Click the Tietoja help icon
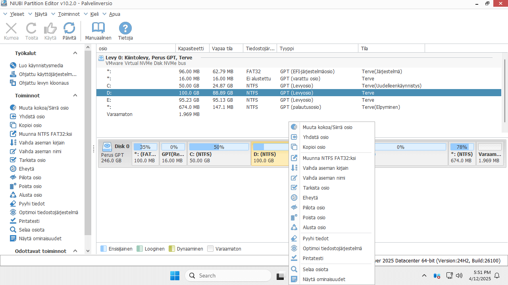The width and height of the screenshot is (508, 285). pyautogui.click(x=125, y=29)
